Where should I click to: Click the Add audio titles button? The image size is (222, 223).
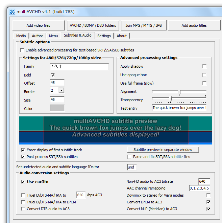pos(194,25)
